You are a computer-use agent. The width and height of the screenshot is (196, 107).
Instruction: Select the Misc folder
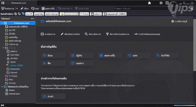pyautogui.click(x=9, y=79)
